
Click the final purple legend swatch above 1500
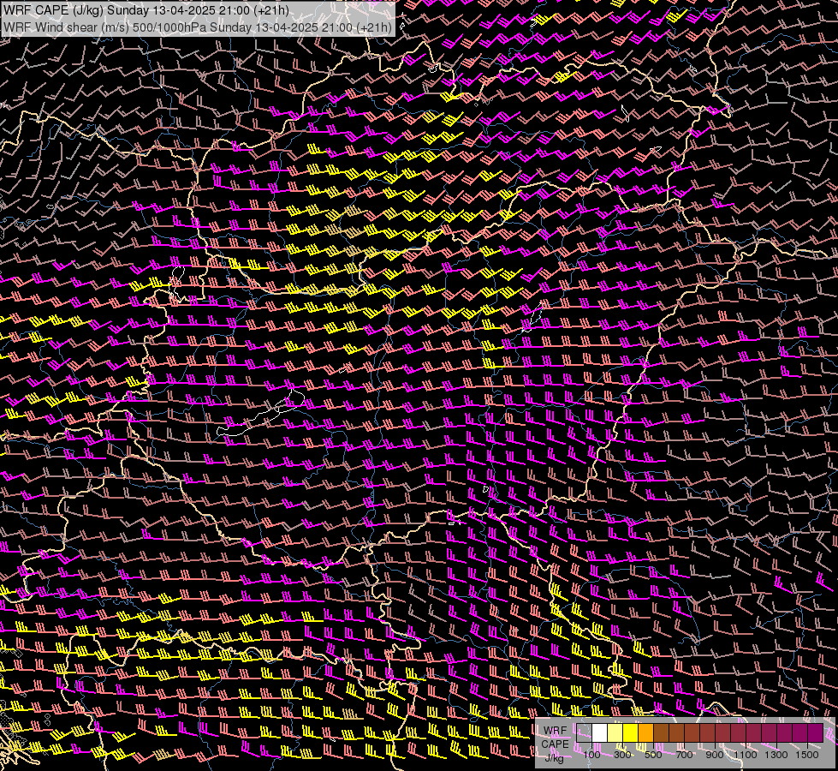point(816,732)
